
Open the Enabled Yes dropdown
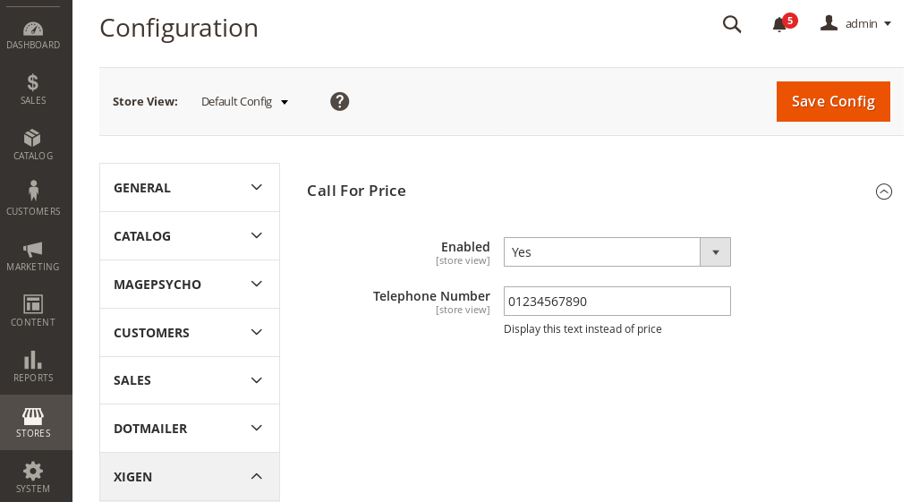617,251
